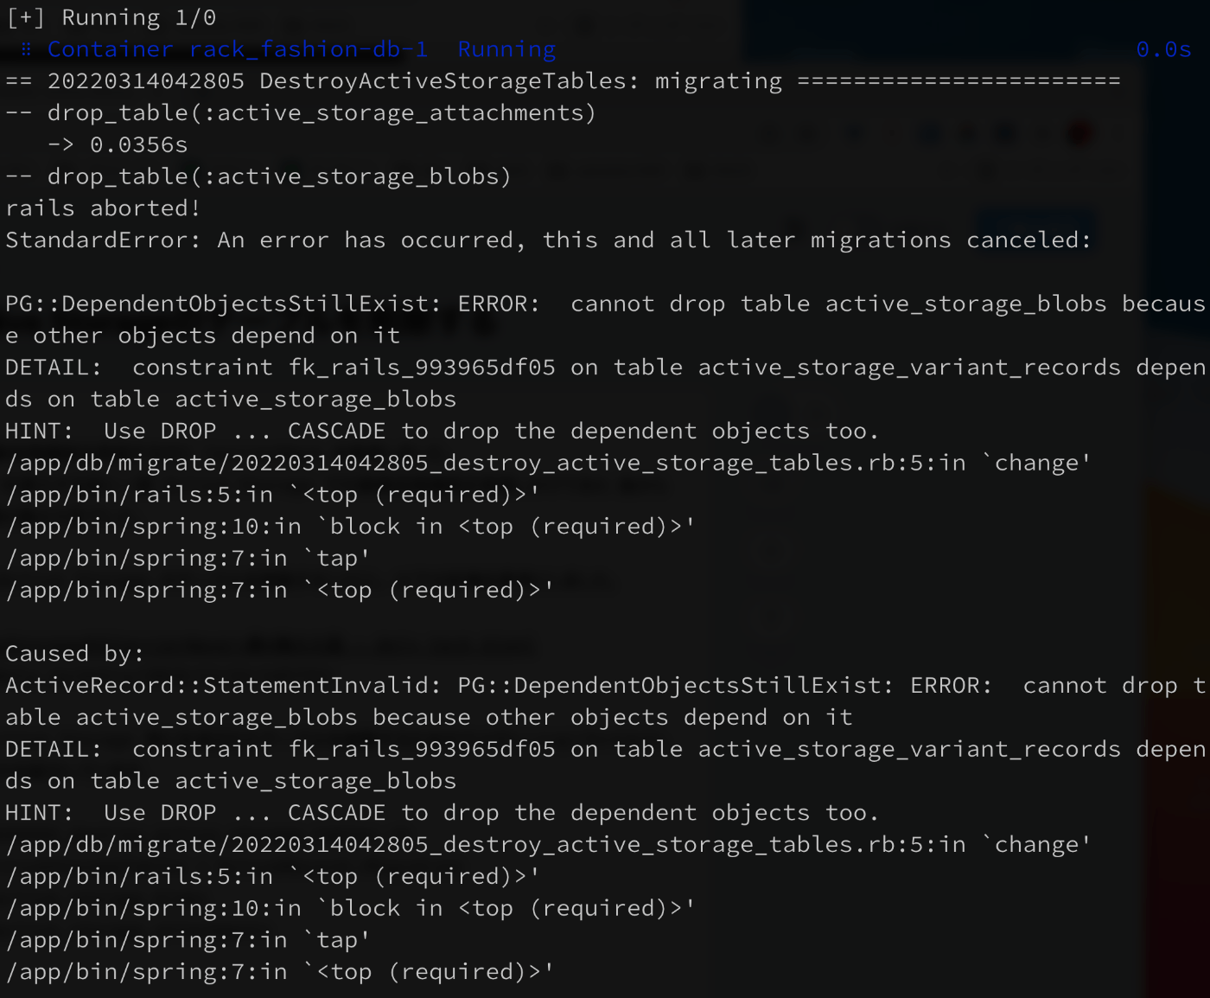Click the 'drop_table(:active_storage_blobs)' line
The image size is (1210, 998).
278,176
